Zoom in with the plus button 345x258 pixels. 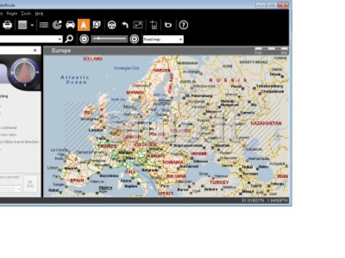click(x=134, y=39)
